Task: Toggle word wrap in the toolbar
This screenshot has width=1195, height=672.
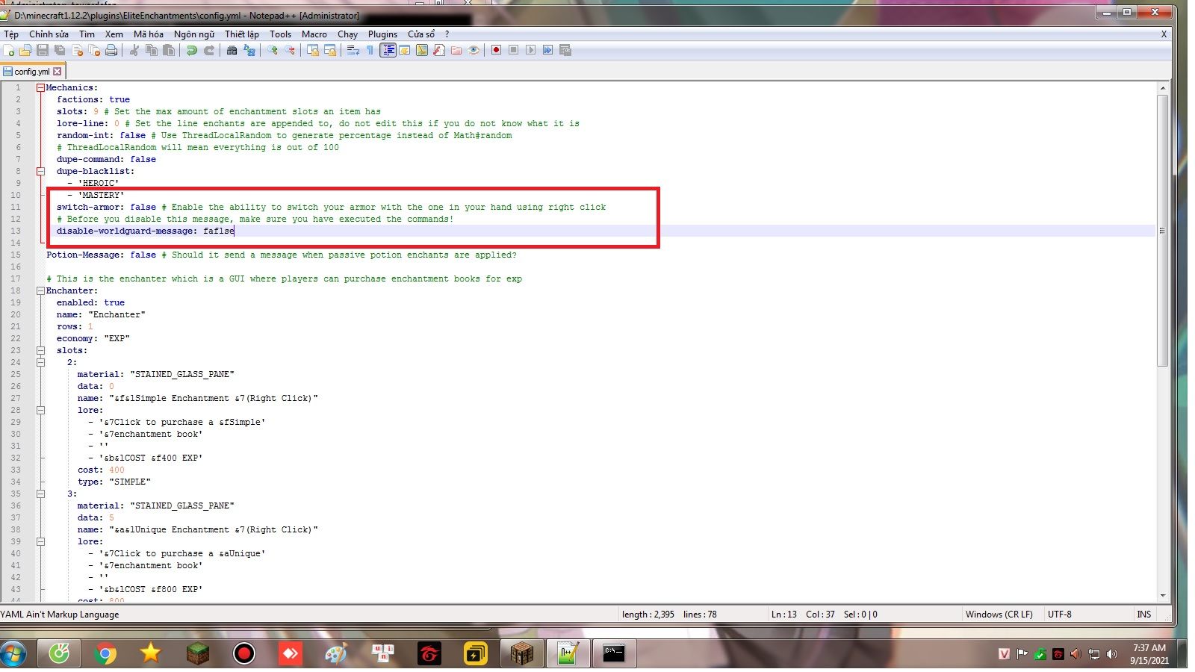Action: (x=353, y=50)
